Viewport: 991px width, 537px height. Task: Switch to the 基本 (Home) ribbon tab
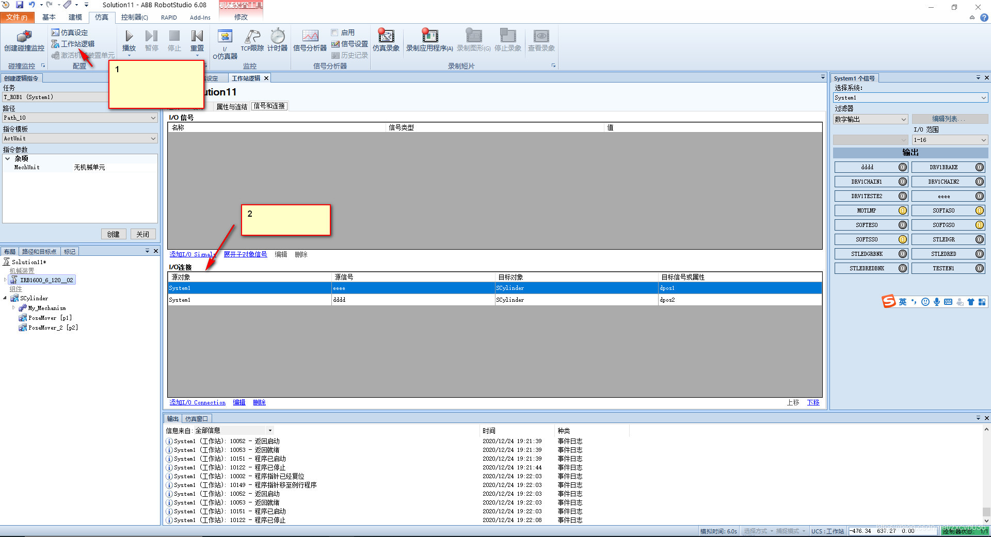pos(49,18)
